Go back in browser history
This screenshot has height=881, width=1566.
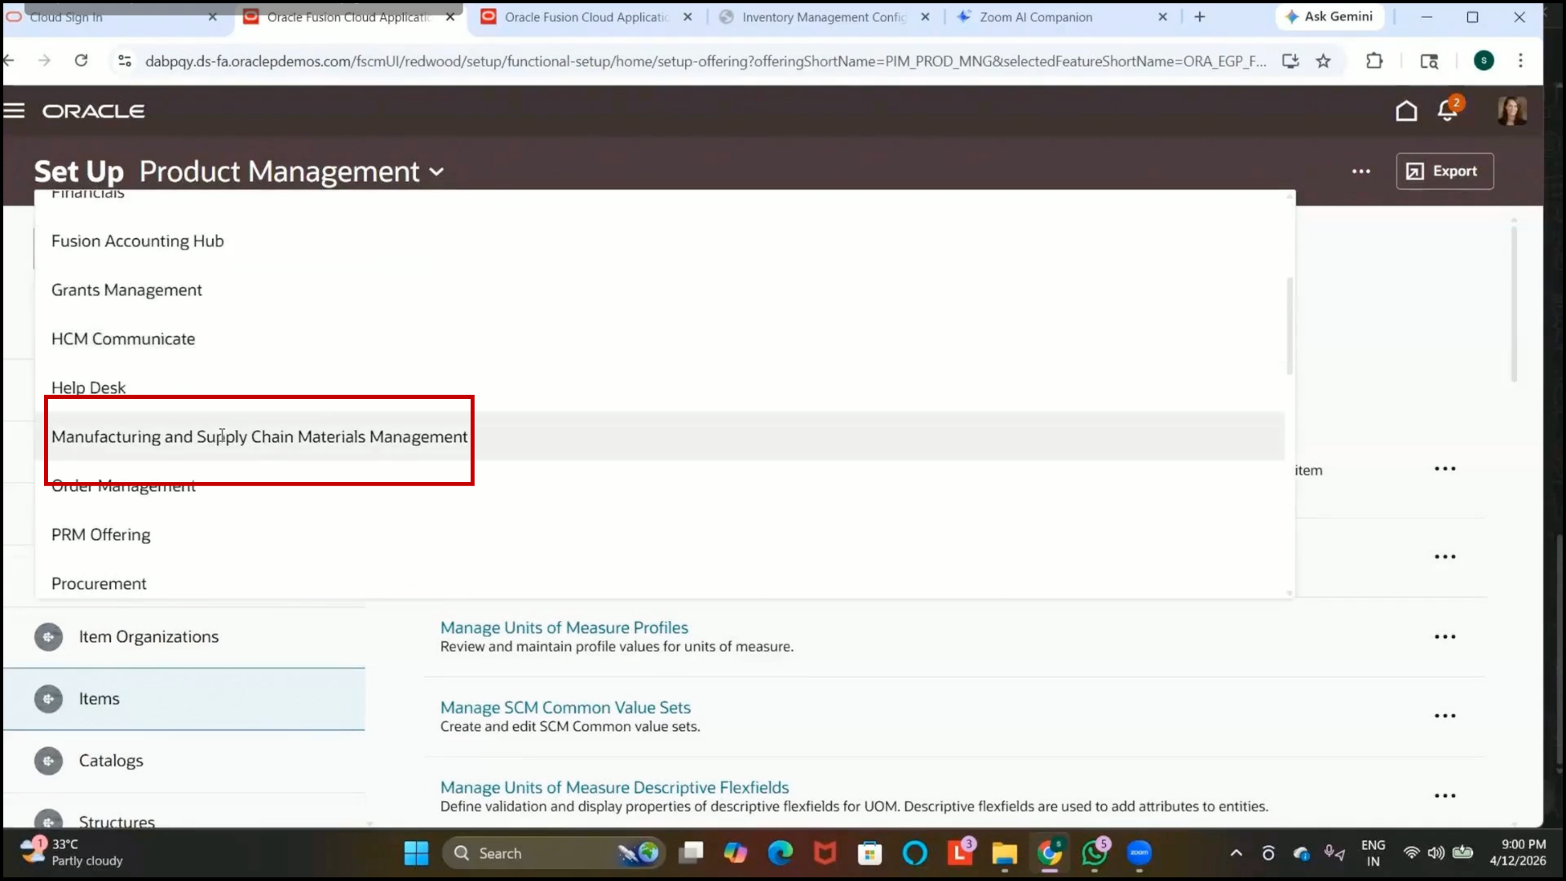(x=9, y=60)
